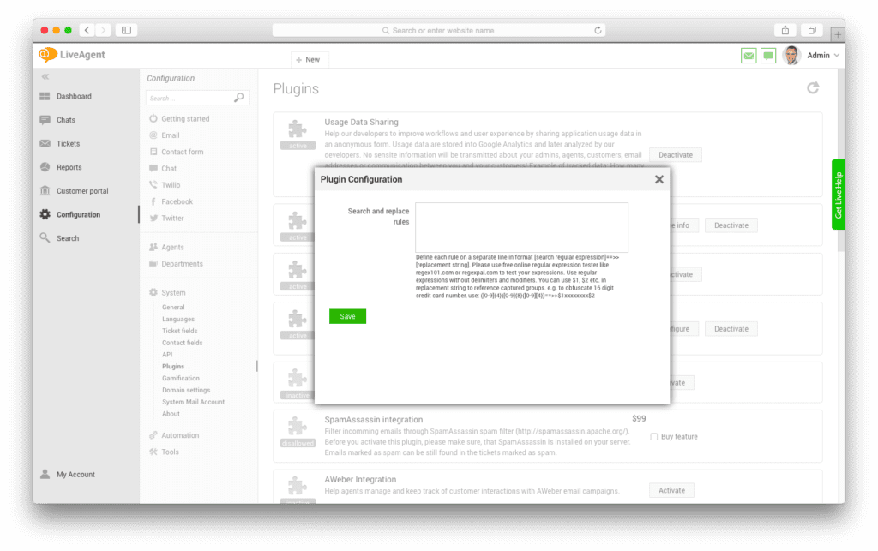Deactivate the Usage Data Sharing plugin

676,155
